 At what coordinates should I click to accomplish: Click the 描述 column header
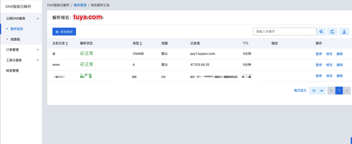[275, 43]
